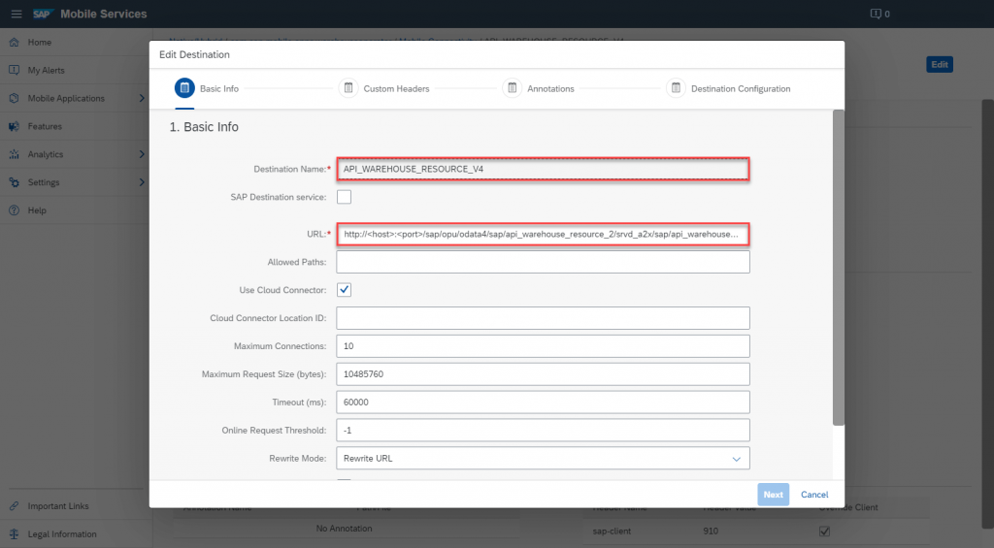
Task: Uncheck the Use Cloud Connector checkbox
Action: pyautogui.click(x=345, y=290)
